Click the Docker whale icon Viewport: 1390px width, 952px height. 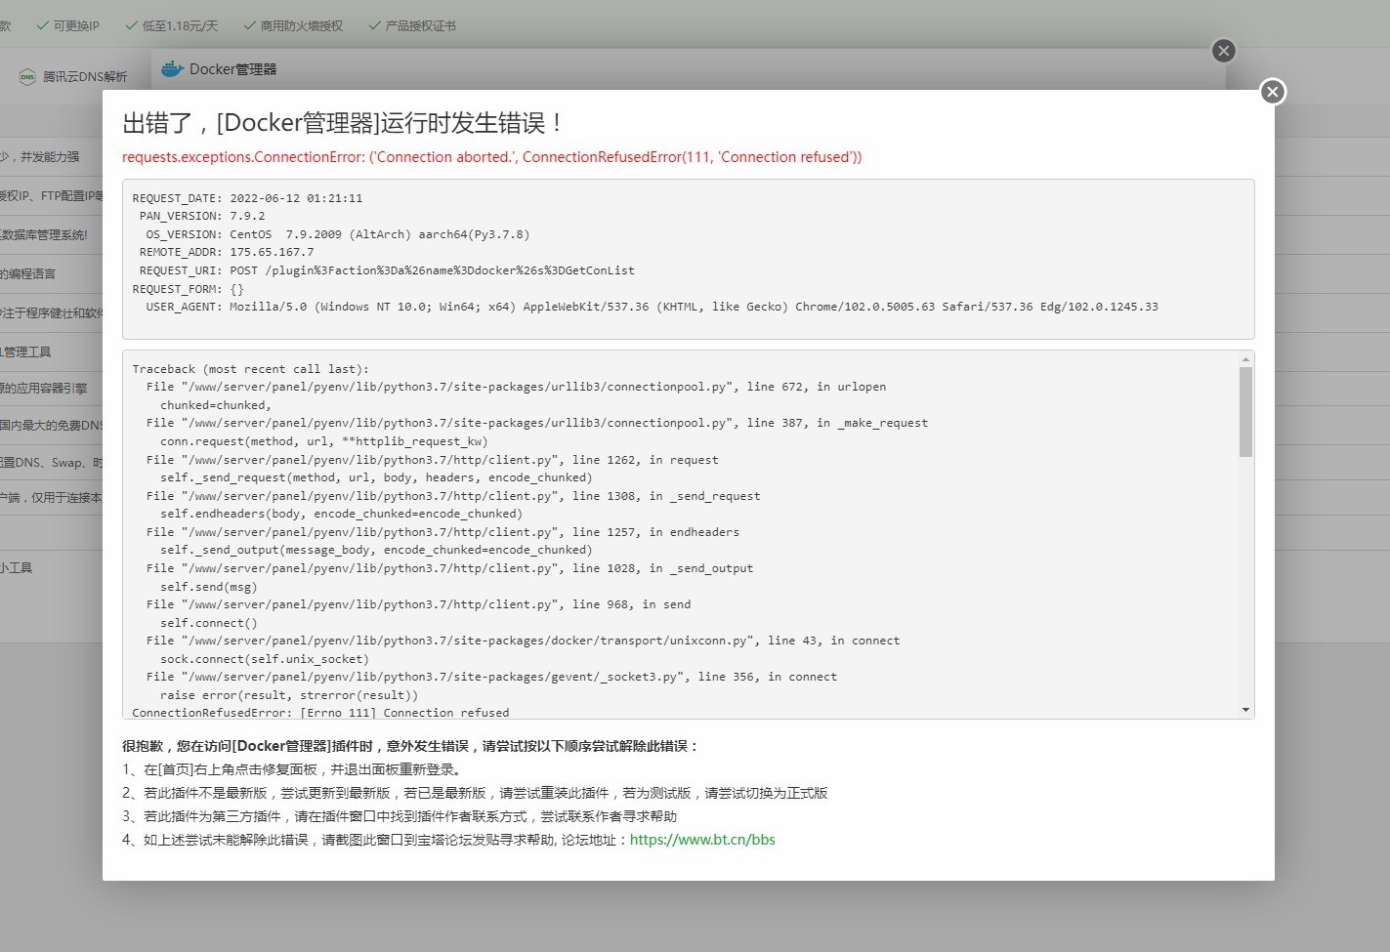[x=172, y=69]
